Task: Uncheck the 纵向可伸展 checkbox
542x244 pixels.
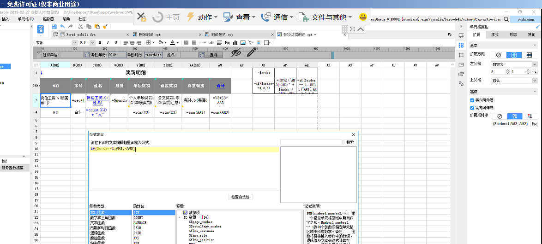Action: (x=472, y=108)
